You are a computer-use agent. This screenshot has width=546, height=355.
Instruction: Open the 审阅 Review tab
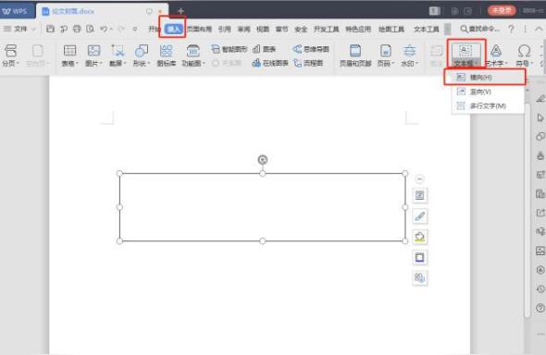(x=243, y=29)
